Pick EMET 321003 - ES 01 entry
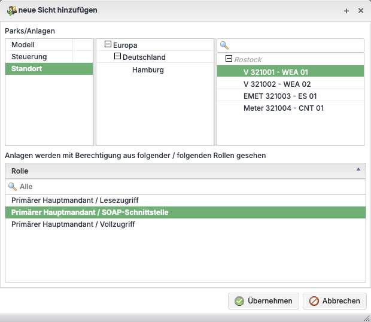Screen dimensions: 371x322 pyautogui.click(x=280, y=96)
